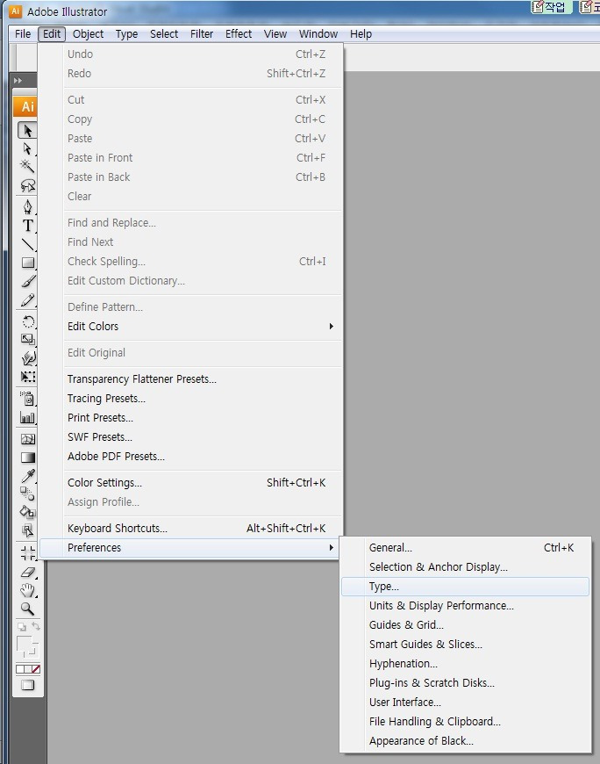Select the Line Segment tool

28,244
